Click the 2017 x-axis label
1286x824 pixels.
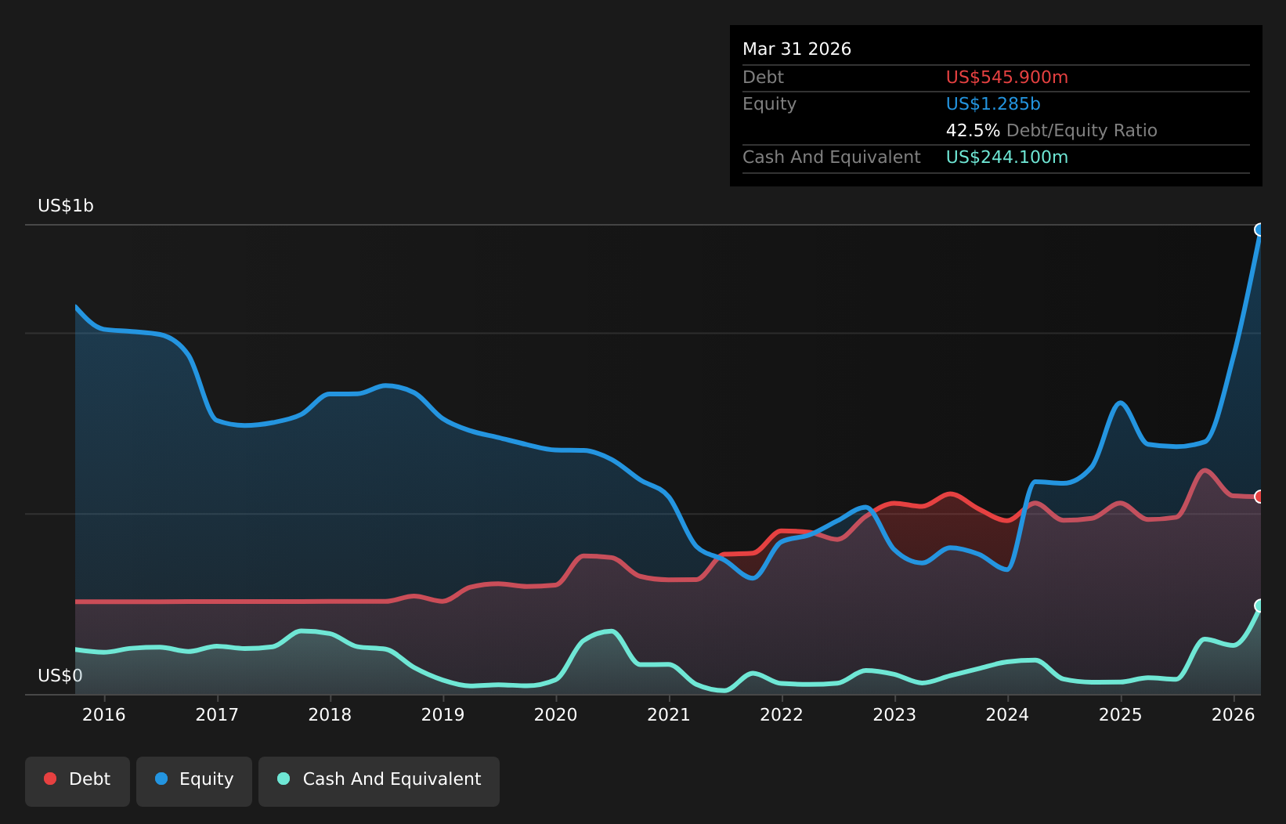tap(217, 714)
